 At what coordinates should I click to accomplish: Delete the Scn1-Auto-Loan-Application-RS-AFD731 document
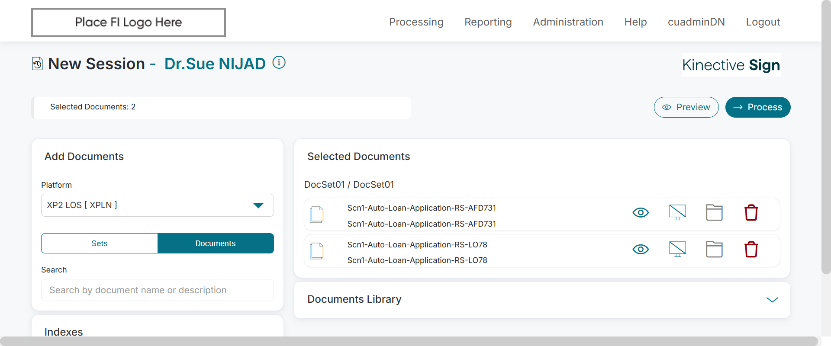751,213
